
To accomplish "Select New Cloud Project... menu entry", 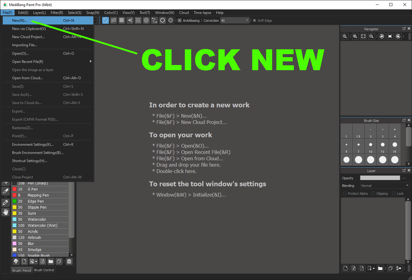I will tap(48, 37).
